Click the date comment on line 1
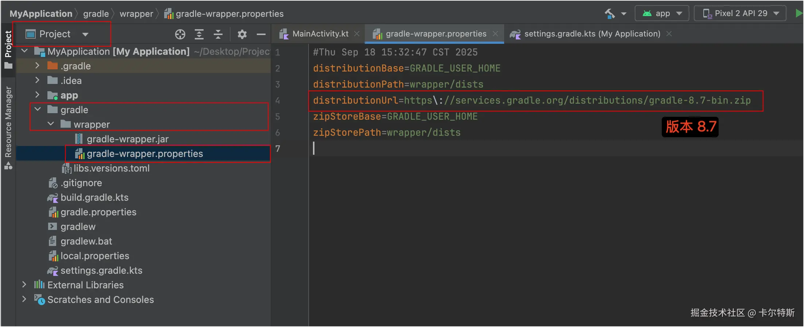Image resolution: width=804 pixels, height=327 pixels. (395, 52)
